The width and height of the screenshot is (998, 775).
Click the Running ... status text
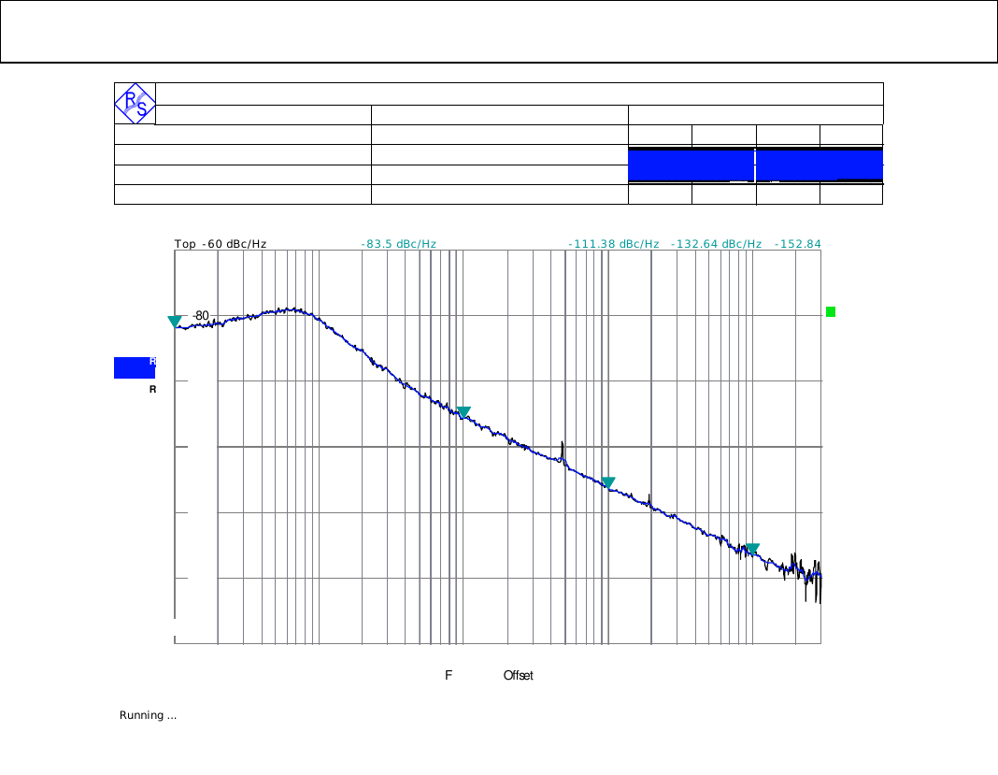pos(149,715)
